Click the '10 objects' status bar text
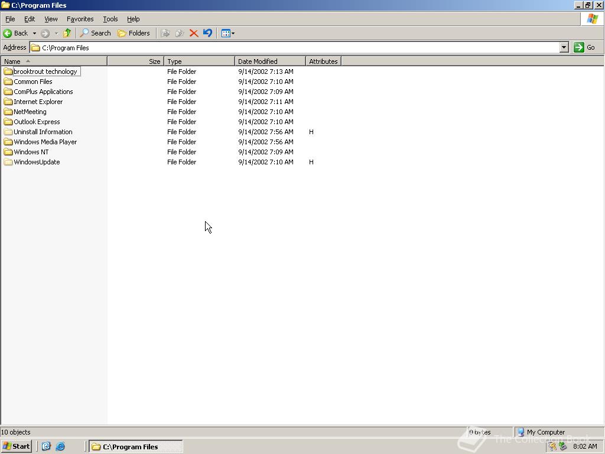Viewport: 605px width, 454px height. pyautogui.click(x=16, y=432)
